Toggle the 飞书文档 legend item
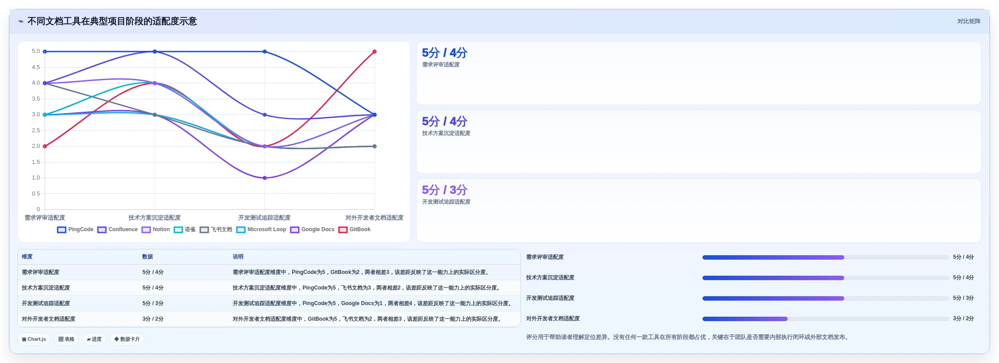The height and width of the screenshot is (363, 999). click(x=216, y=230)
